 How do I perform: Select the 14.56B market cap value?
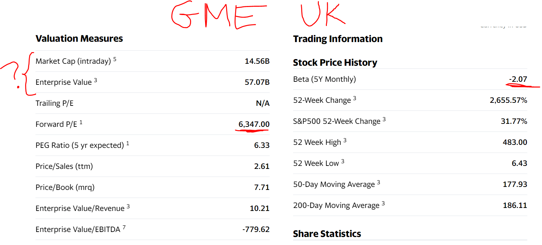pyautogui.click(x=257, y=61)
